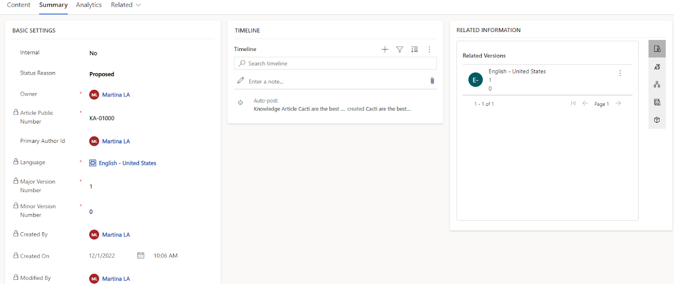Open the Related Products cube icon
Image resolution: width=674 pixels, height=284 pixels.
(657, 120)
